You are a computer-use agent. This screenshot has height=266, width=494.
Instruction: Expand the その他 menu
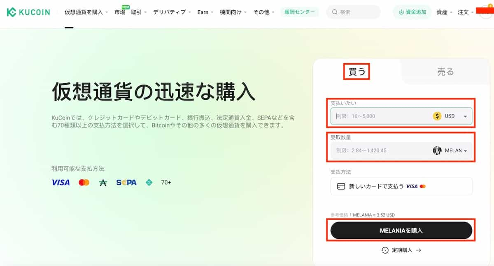264,12
